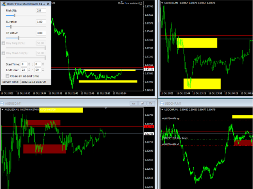Click the StartTime hour field
The image size is (253, 189).
24,64
